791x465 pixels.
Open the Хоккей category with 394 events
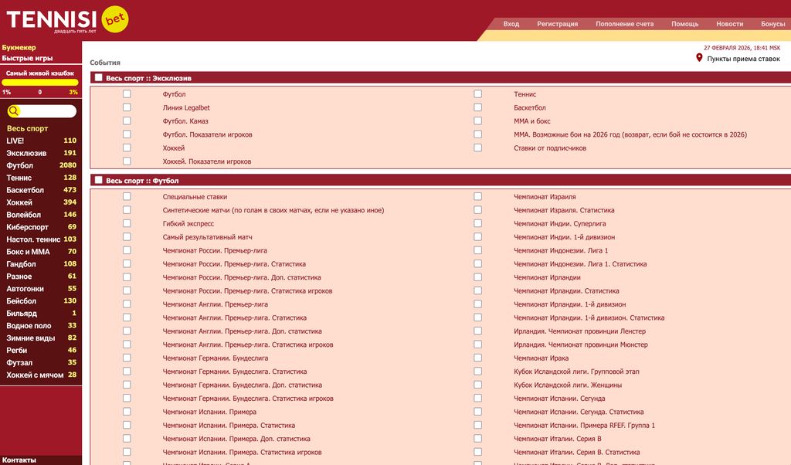coord(41,202)
